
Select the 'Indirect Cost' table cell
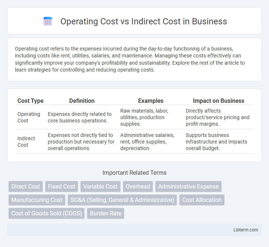[31, 142]
